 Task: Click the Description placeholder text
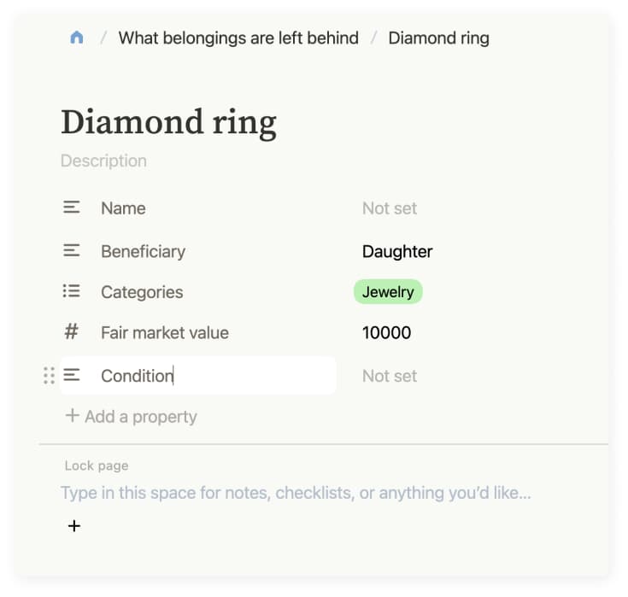pyautogui.click(x=103, y=161)
